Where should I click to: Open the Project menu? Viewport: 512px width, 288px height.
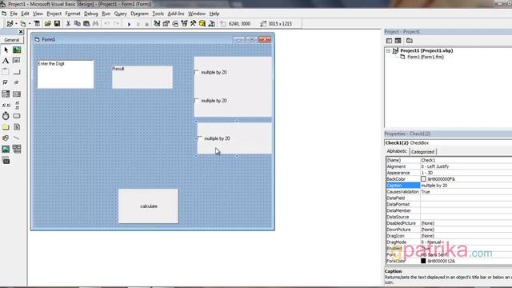coord(54,14)
